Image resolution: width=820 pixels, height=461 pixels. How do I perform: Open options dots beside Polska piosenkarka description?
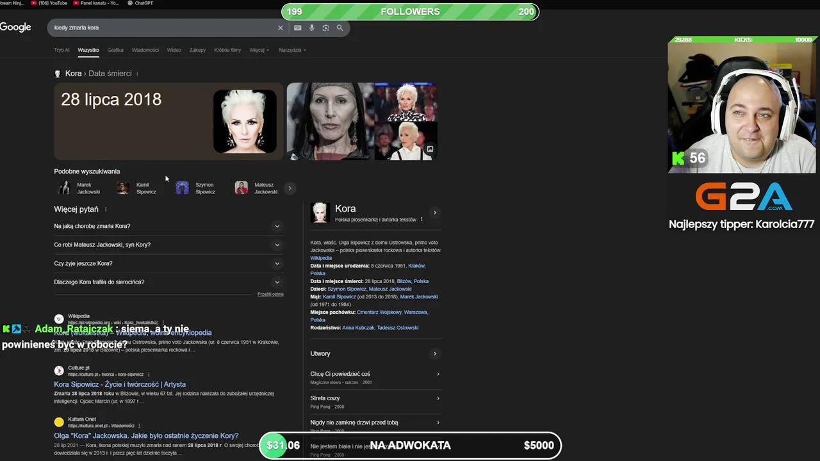pos(422,220)
